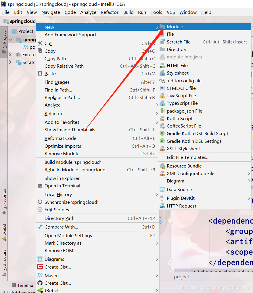The width and height of the screenshot is (253, 293).
Task: Click the Gradle Kotlin DSL Build Script icon
Action: coord(162,134)
